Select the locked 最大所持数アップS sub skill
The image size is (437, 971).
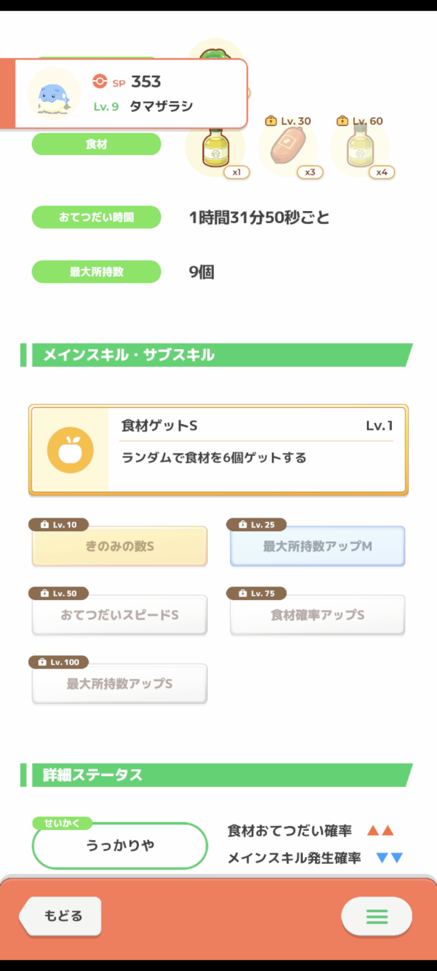coord(119,684)
